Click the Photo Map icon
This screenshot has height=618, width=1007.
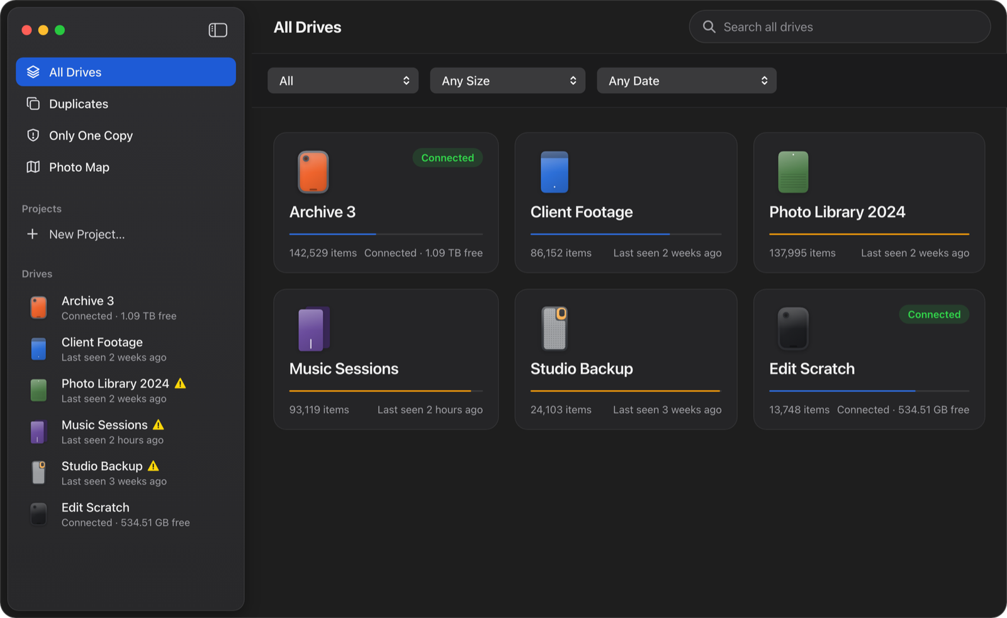tap(33, 167)
